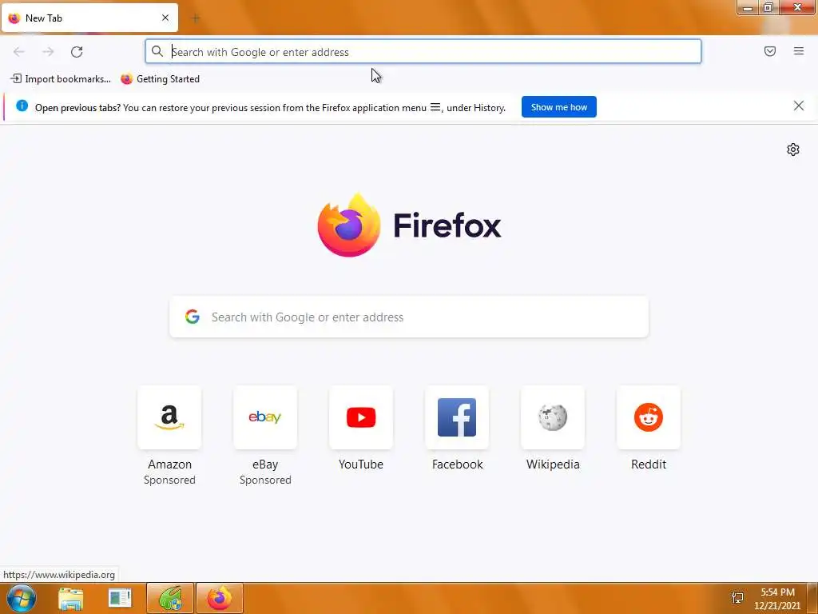
Task: Open the Wikipedia shortcut tile
Action: (x=553, y=417)
